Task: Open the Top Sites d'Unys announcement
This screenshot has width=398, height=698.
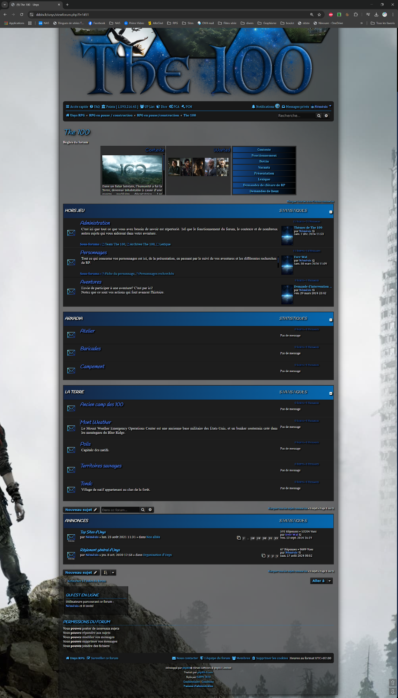Action: 93,532
